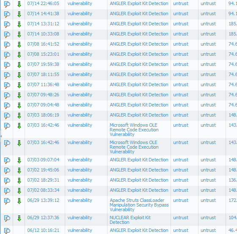Click the 07/02 08:33:34 receive time
237x234 pixels.
43,190
